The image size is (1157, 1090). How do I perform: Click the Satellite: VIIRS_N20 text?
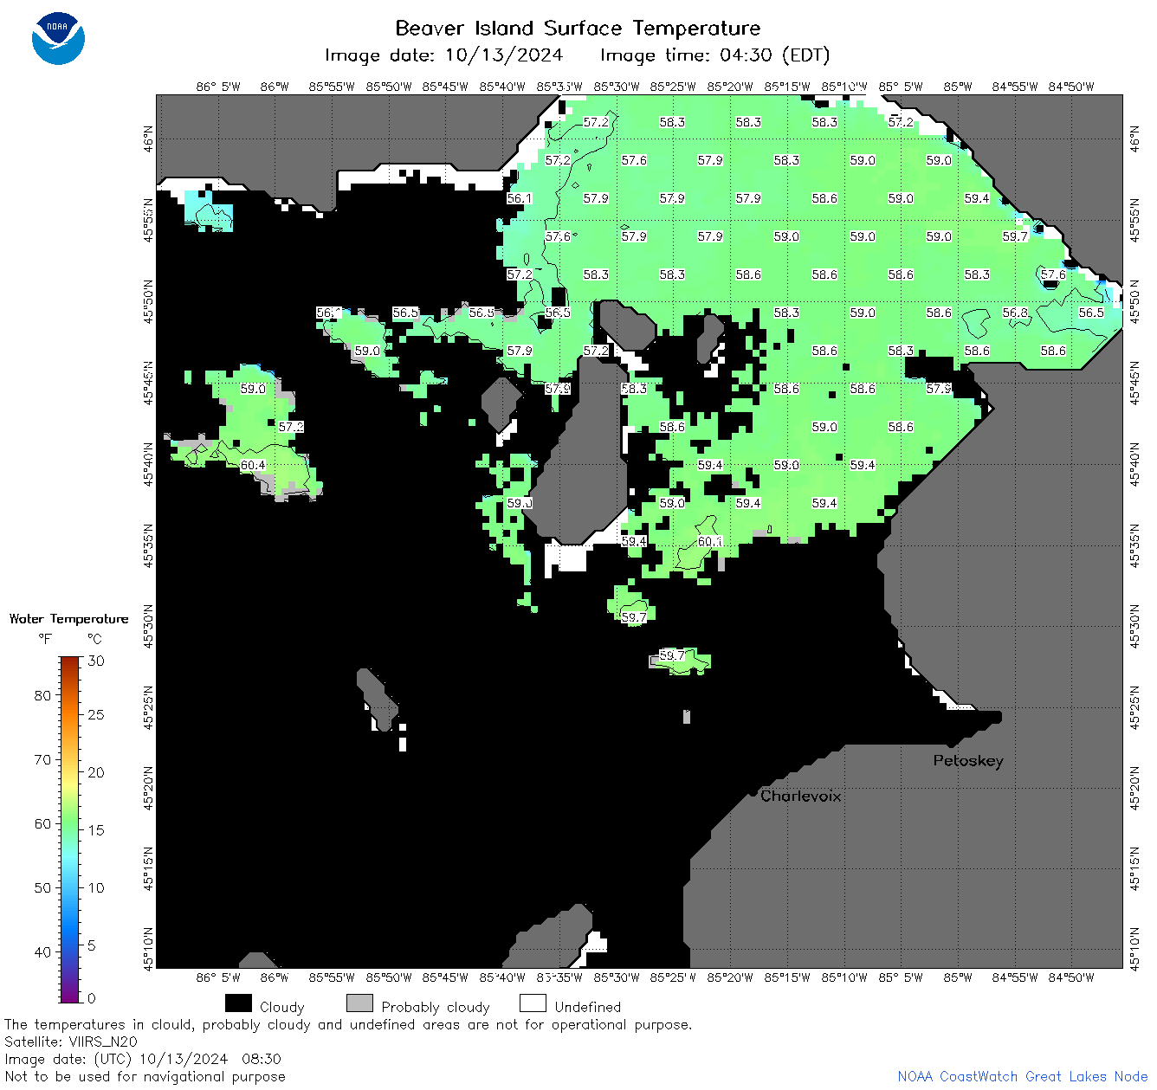[71, 1042]
